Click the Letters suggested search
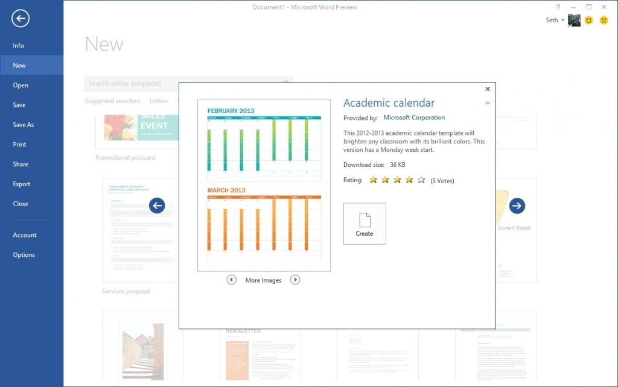The height and width of the screenshot is (387, 618). (159, 101)
